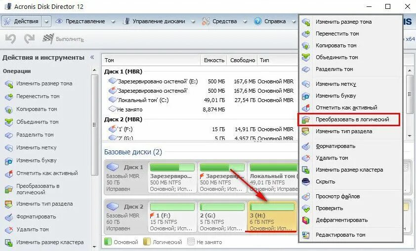Select 'Локальный том' (C:) row in volume list
The image size is (416, 251).
point(201,100)
